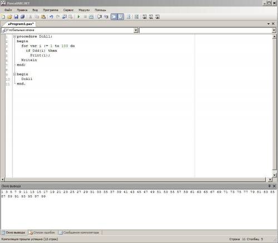Collapse the main begin block
The image size is (278, 243).
(x=14, y=75)
